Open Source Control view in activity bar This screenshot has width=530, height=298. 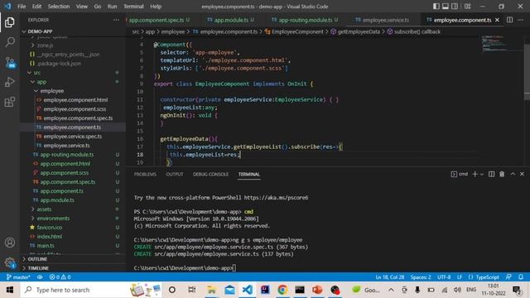pos(10,63)
